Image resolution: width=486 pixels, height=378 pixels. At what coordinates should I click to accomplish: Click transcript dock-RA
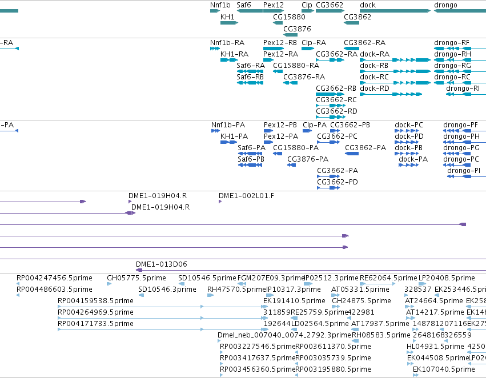(375, 54)
